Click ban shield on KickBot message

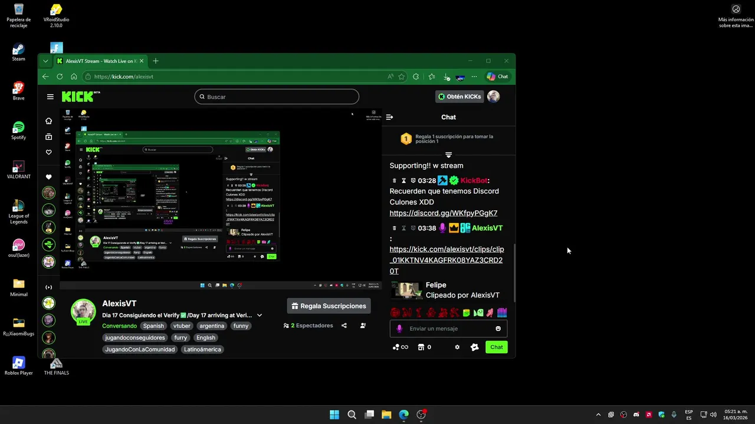pyautogui.click(x=413, y=180)
